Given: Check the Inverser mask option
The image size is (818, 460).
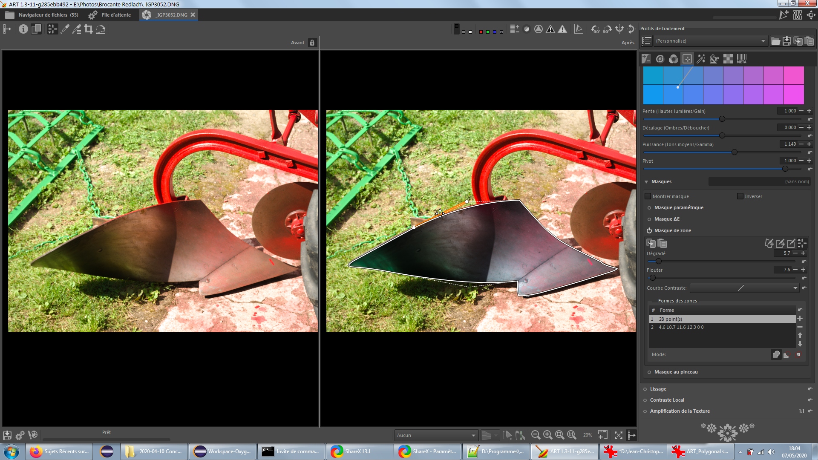Looking at the screenshot, I should pyautogui.click(x=740, y=196).
